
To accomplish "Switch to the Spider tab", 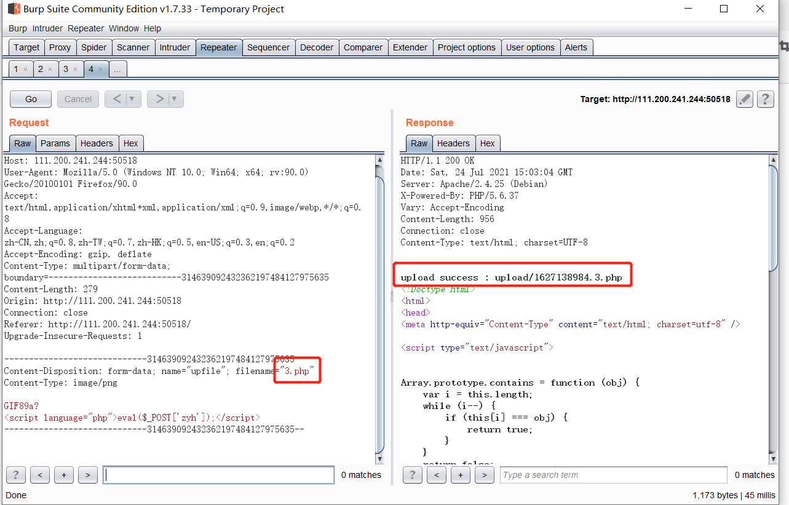I will click(94, 47).
